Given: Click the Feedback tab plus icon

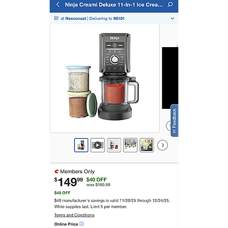Looking at the screenshot, I should pos(174,131).
